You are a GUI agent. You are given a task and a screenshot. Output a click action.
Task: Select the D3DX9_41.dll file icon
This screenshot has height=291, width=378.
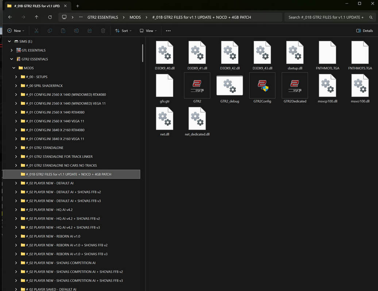[x=197, y=52]
